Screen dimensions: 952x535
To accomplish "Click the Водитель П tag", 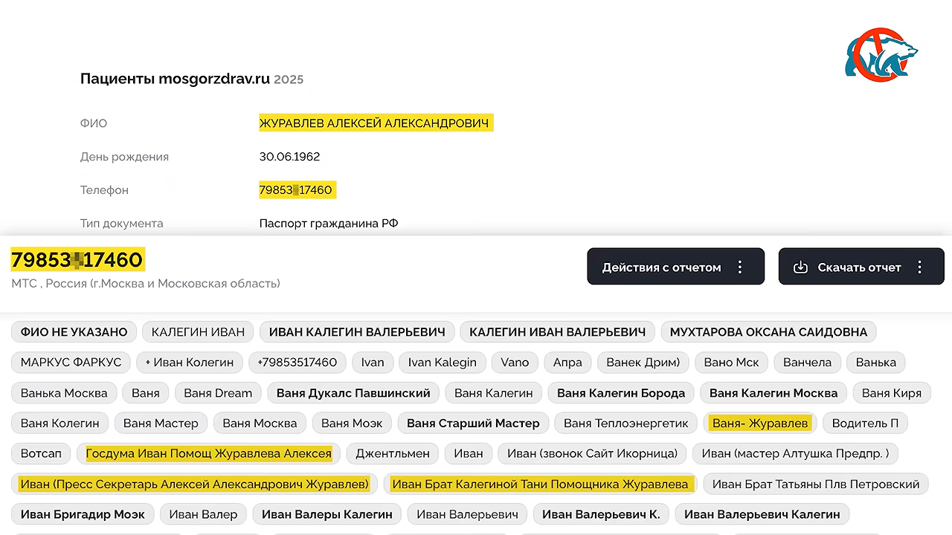I will point(865,424).
